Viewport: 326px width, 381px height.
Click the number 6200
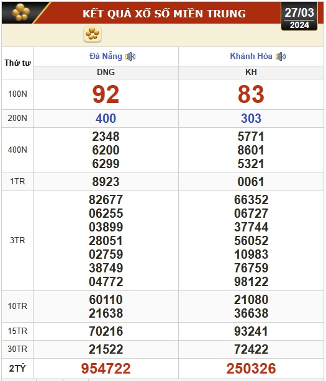[x=106, y=150]
